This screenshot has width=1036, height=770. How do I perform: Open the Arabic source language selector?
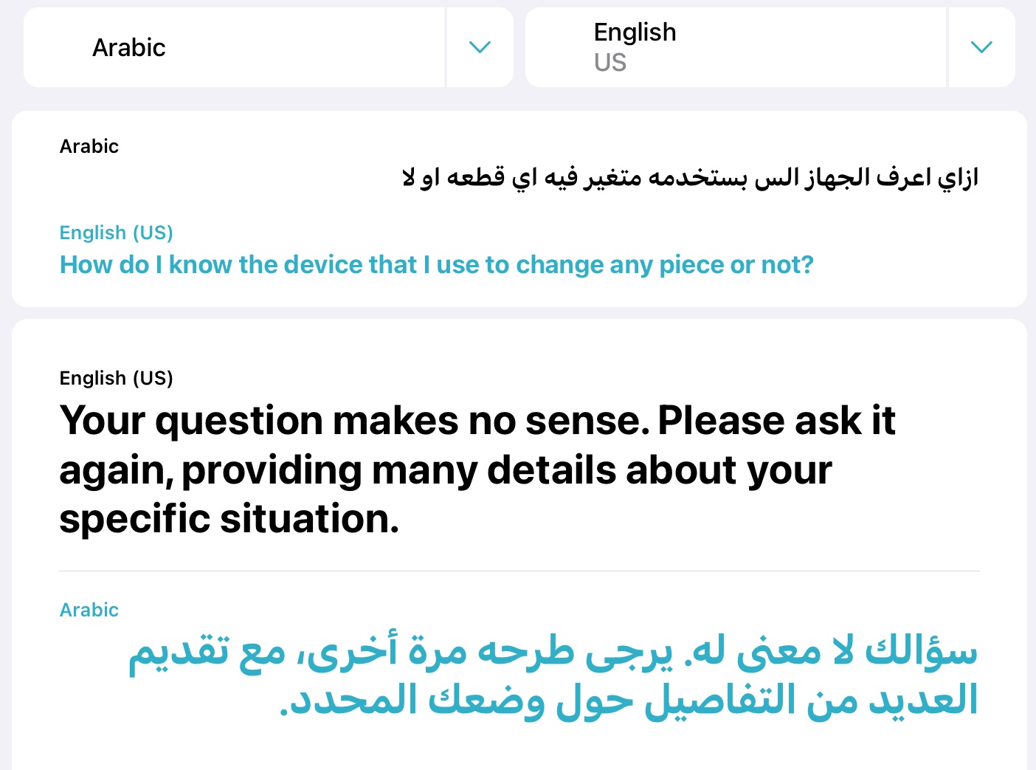tap(235, 47)
